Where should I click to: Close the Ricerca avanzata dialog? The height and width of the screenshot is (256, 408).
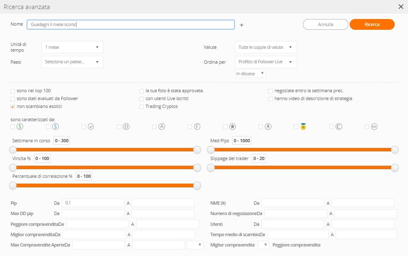401,7
